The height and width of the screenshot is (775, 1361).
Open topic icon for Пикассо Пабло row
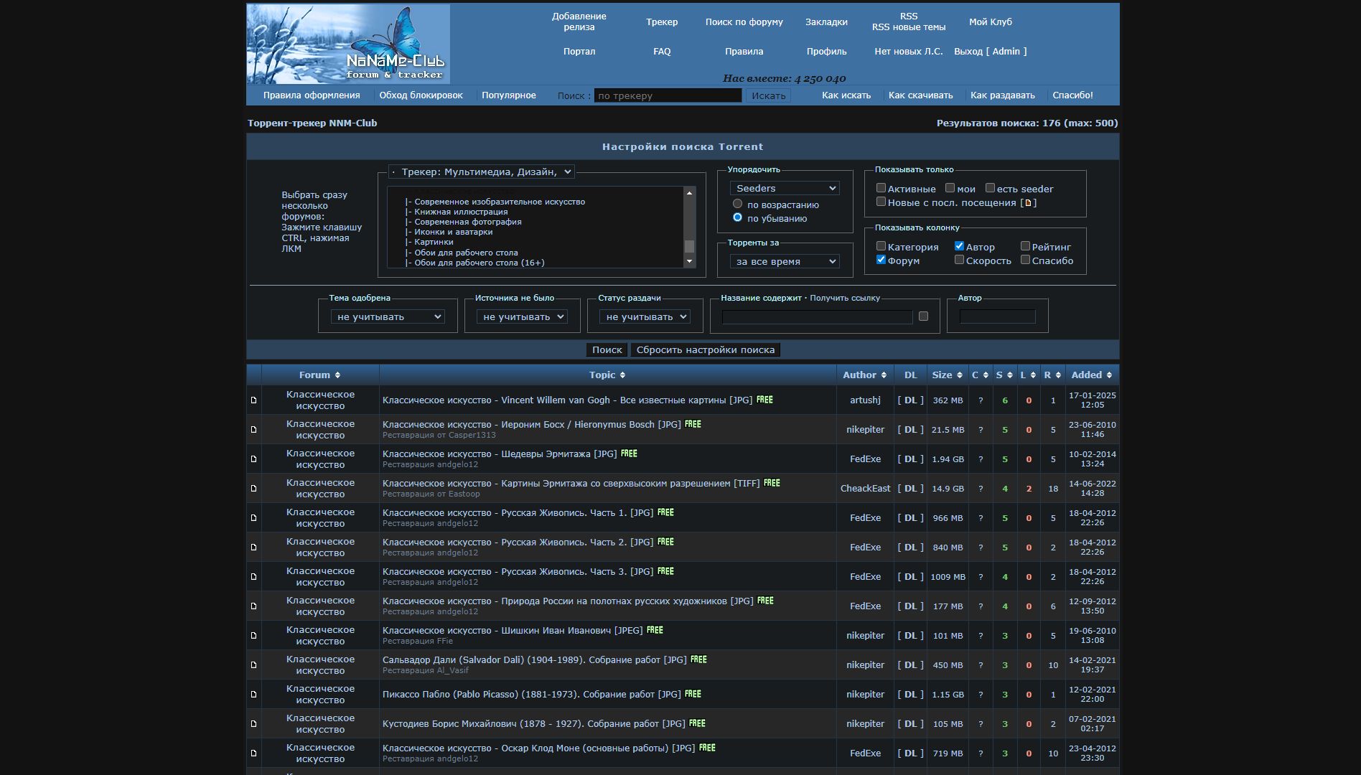coord(253,695)
